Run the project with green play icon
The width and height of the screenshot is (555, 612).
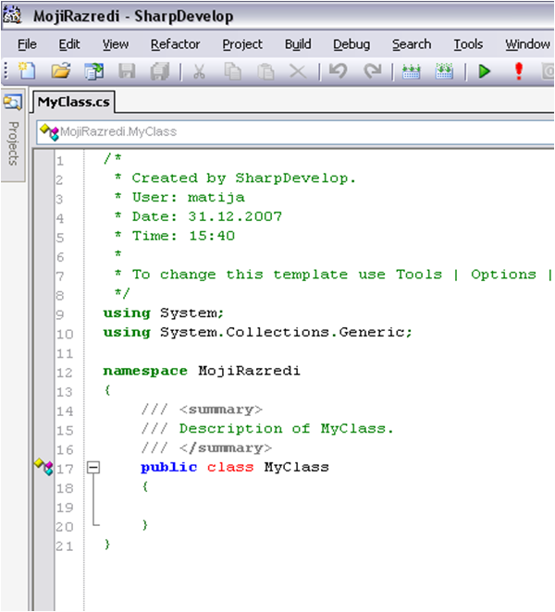[484, 71]
